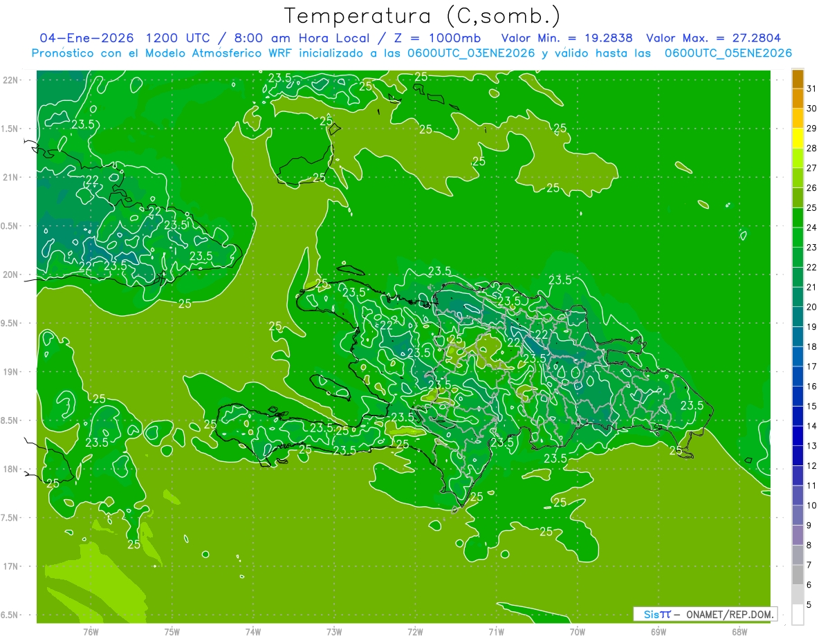Click the legend value '12'
Viewport: 830px width, 641px height.
(812, 465)
